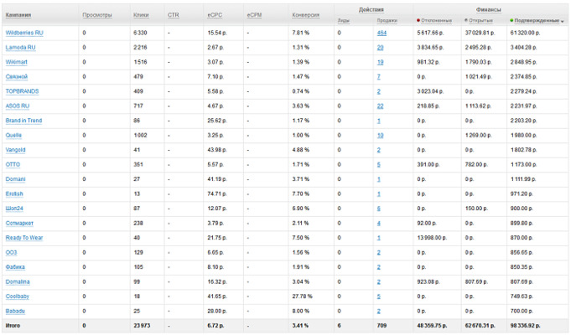Open the 5 sales link for OTTO
571x335 pixels.
[379, 164]
